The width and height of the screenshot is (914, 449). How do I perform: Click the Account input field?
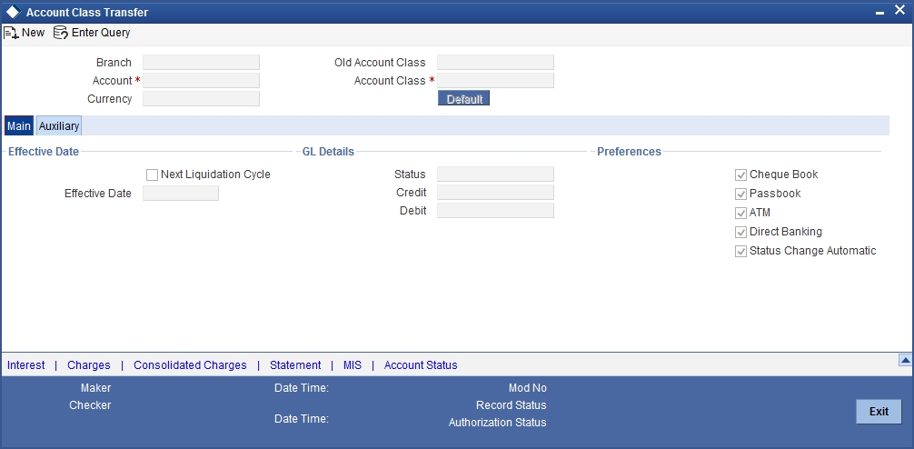(x=201, y=81)
